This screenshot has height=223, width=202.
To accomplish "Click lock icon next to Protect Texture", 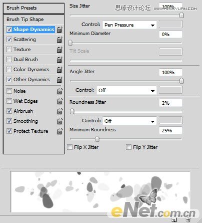I will 59,131.
